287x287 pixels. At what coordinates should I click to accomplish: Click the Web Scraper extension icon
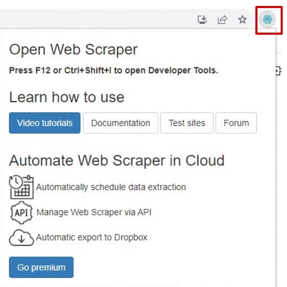coord(268,19)
